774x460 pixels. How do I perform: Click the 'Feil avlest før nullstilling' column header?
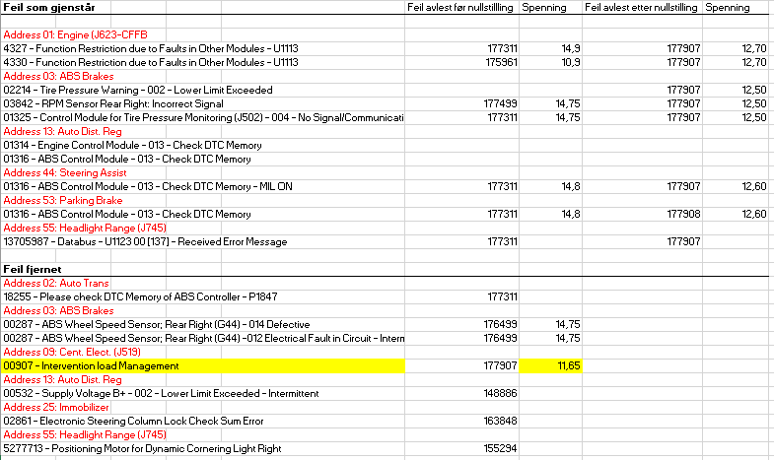click(460, 8)
